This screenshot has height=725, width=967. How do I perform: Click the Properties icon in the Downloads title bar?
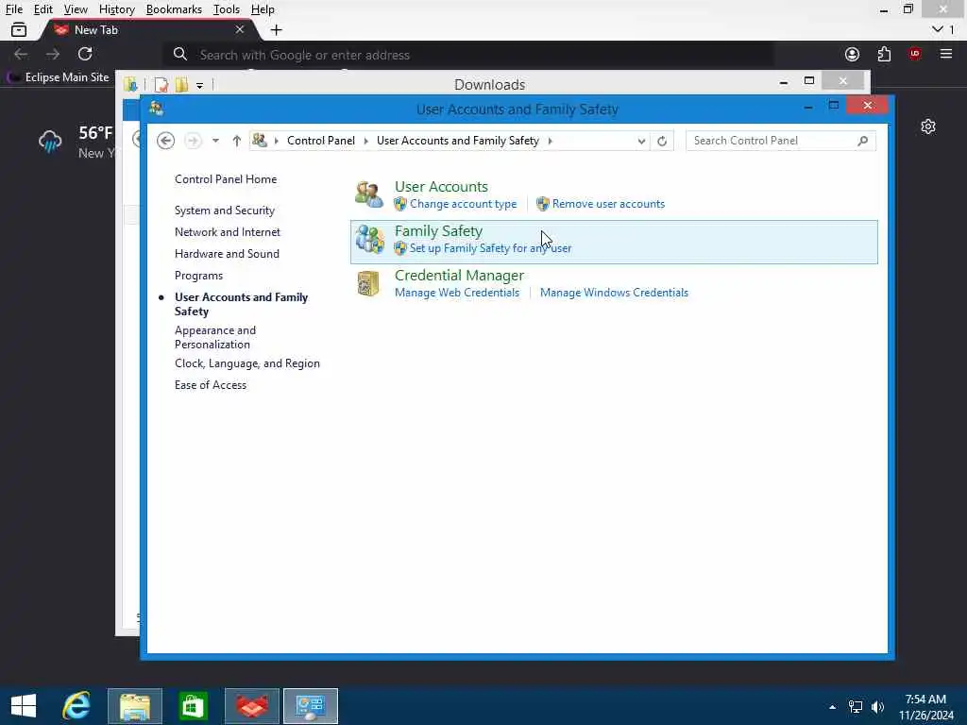point(161,84)
